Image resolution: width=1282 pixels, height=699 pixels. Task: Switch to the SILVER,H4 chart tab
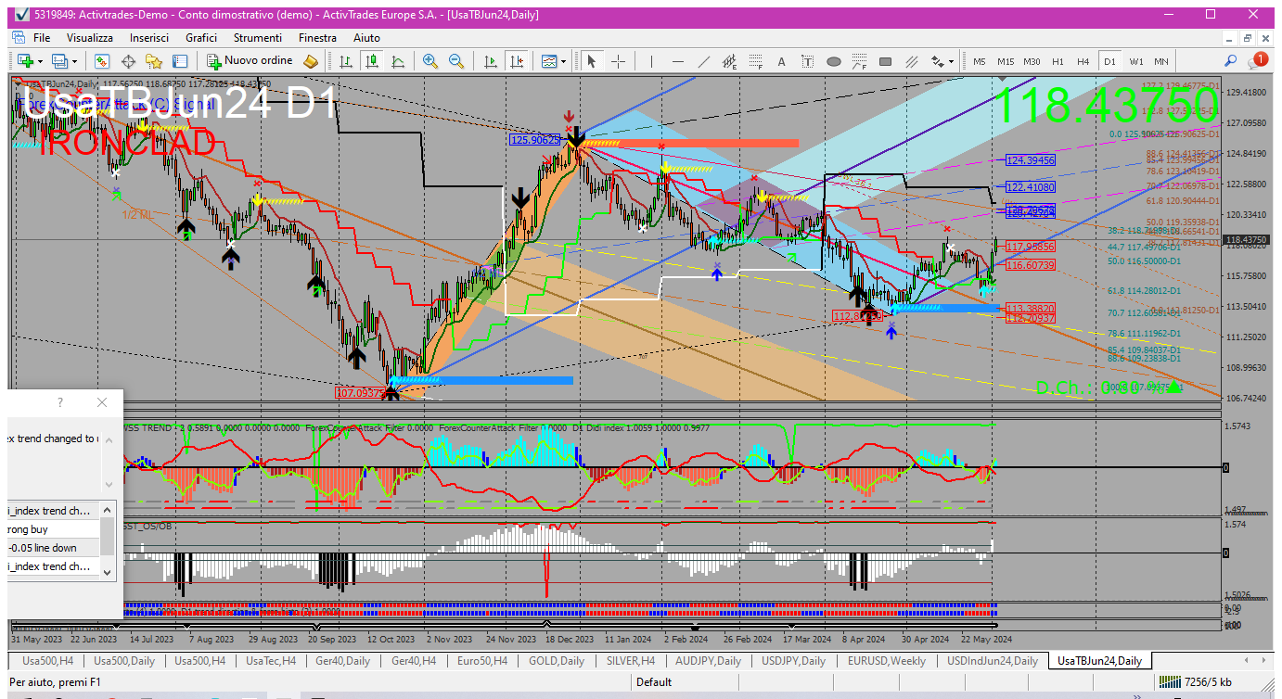coord(630,661)
